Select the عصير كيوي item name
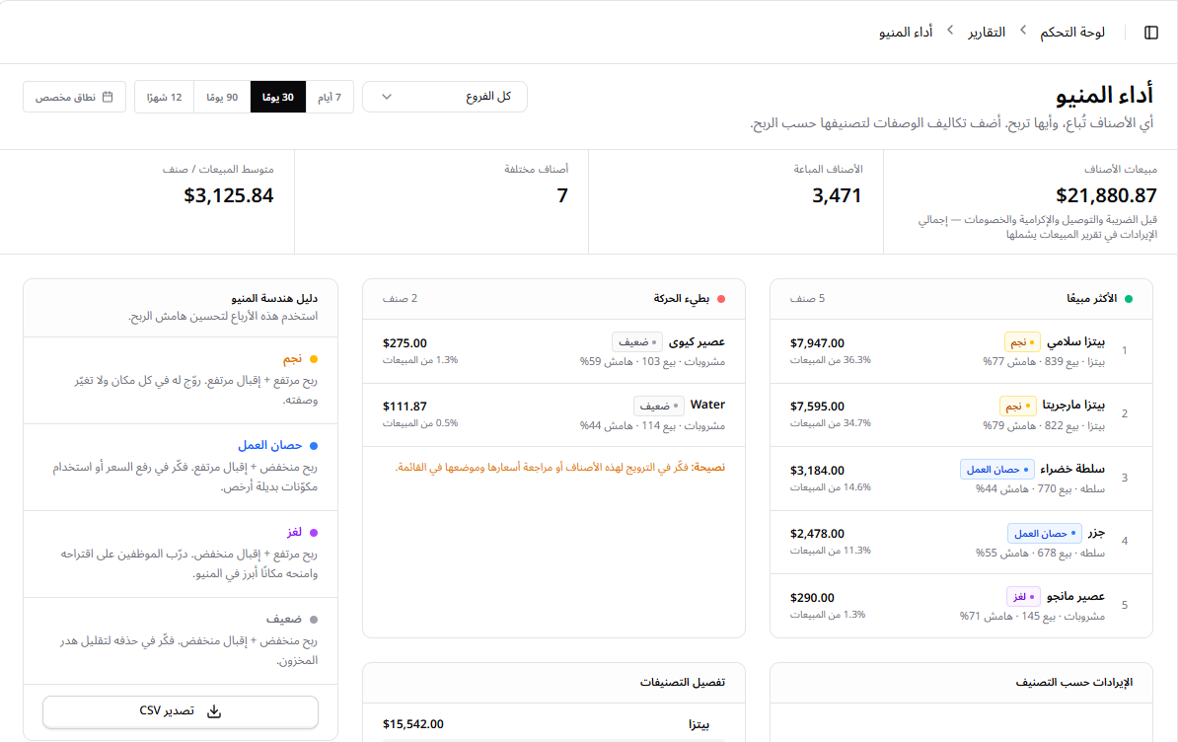The width and height of the screenshot is (1178, 742). click(698, 341)
